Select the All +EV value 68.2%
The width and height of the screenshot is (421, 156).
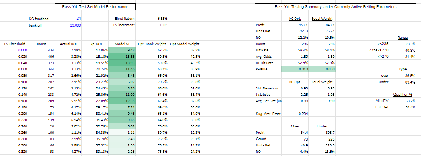pos(402,101)
